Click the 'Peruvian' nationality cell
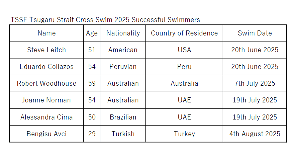Image resolution: width=296 pixels, height=160 pixels. tap(123, 67)
